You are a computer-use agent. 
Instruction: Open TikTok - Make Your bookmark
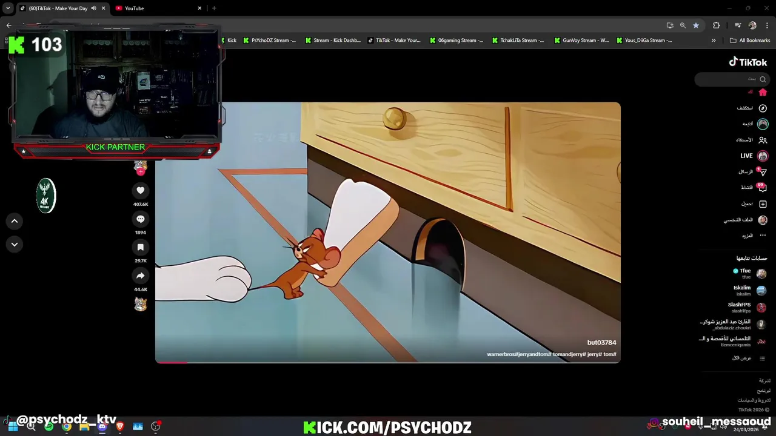click(394, 41)
